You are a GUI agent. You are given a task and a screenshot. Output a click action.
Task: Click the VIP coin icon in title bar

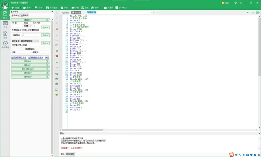click(x=223, y=3)
